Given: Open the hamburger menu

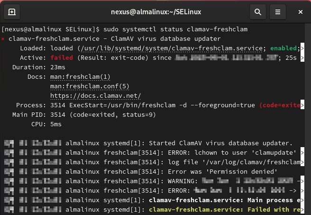Looking at the screenshot, I should 278,11.
